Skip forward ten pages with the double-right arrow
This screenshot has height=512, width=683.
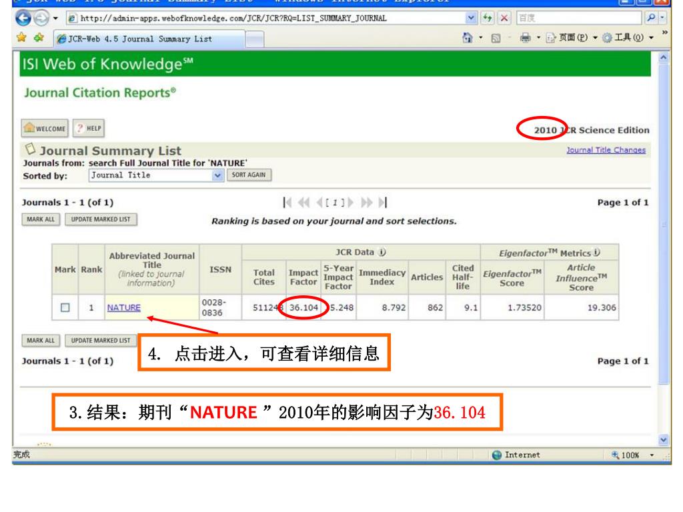367,203
